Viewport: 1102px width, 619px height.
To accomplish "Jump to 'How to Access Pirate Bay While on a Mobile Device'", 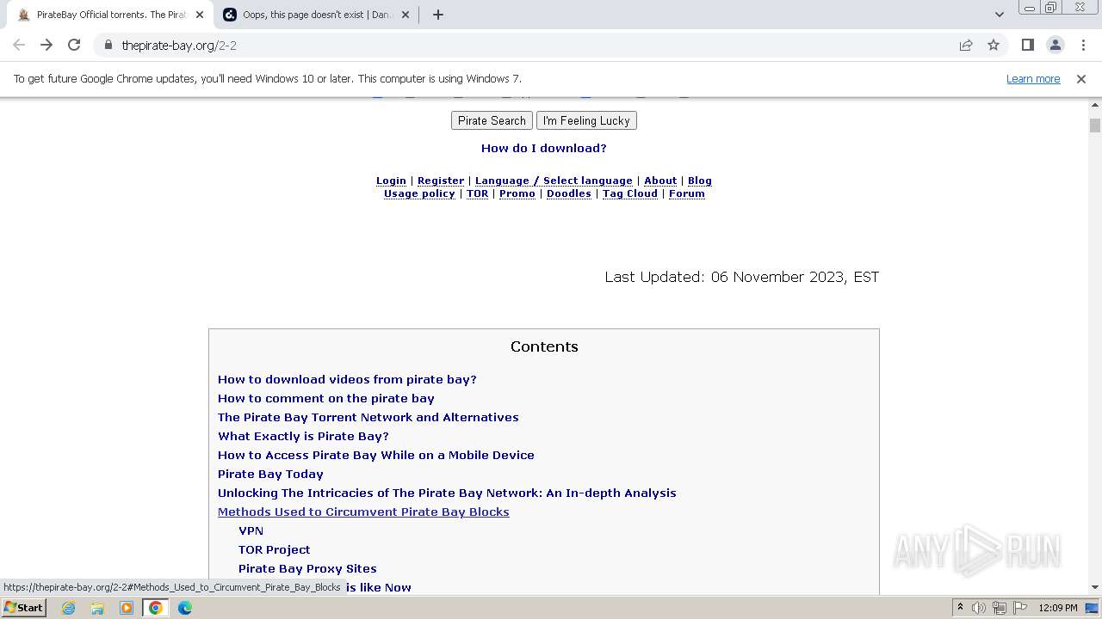I will [376, 455].
